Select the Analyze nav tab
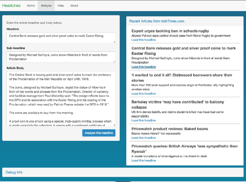Image resolution: width=246 pixels, height=182 pixels. tap(46, 6)
